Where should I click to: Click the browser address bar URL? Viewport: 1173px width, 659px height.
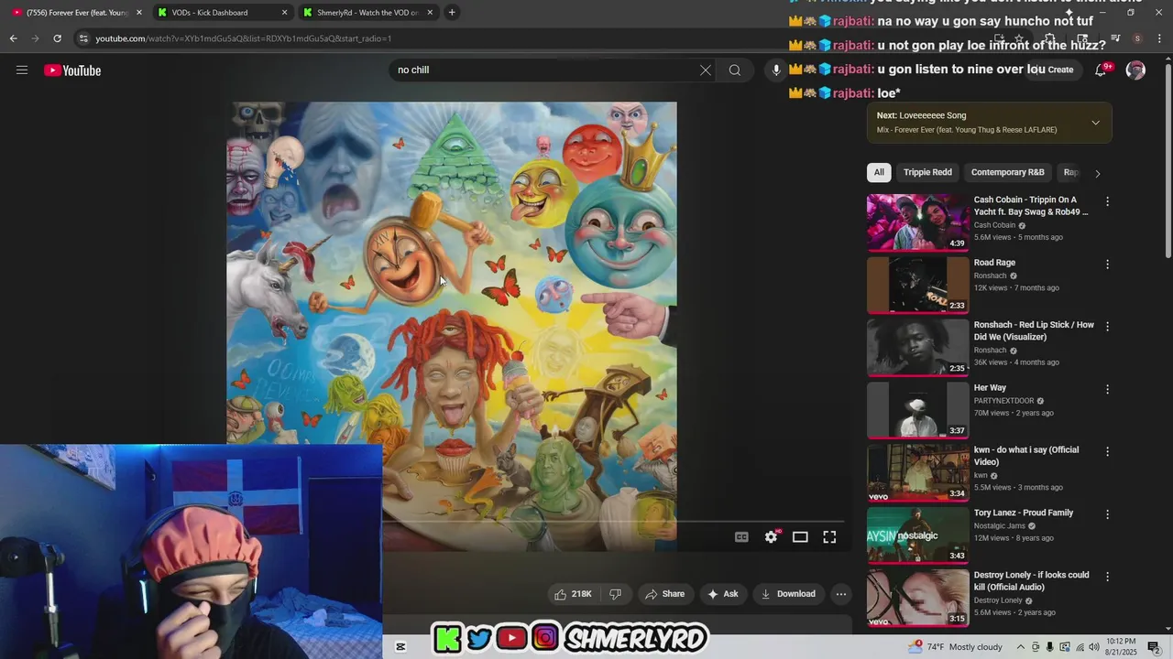(x=244, y=38)
